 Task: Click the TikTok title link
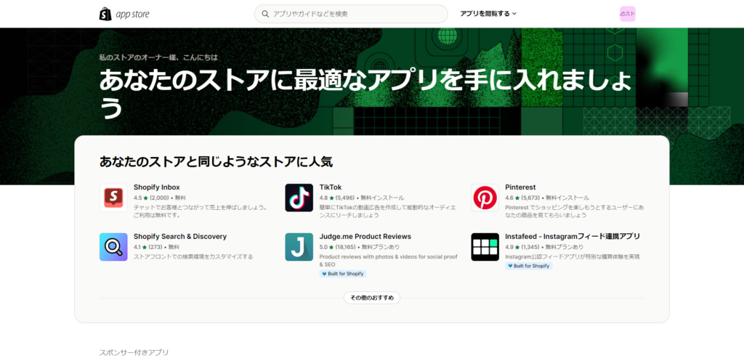pyautogui.click(x=331, y=187)
